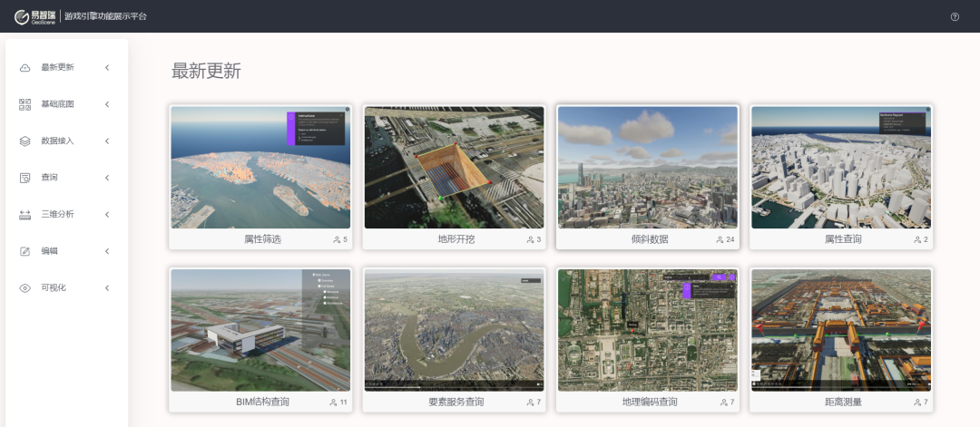Click the viewer count icon on 地形开挖 card

(x=531, y=239)
